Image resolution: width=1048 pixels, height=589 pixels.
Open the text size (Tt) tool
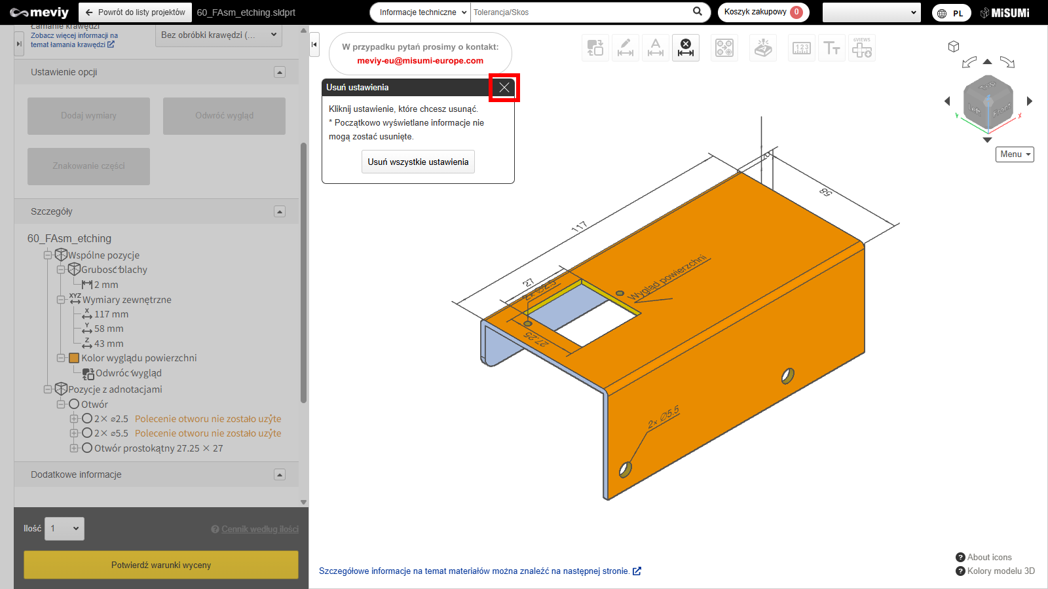click(x=832, y=48)
